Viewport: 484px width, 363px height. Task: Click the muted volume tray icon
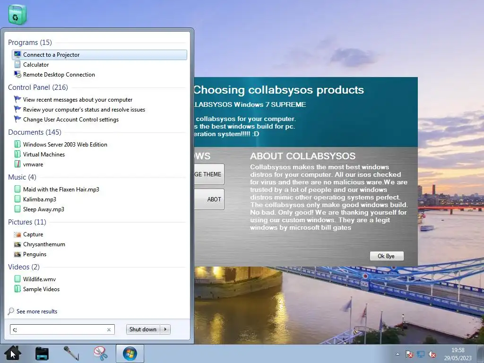point(432,354)
